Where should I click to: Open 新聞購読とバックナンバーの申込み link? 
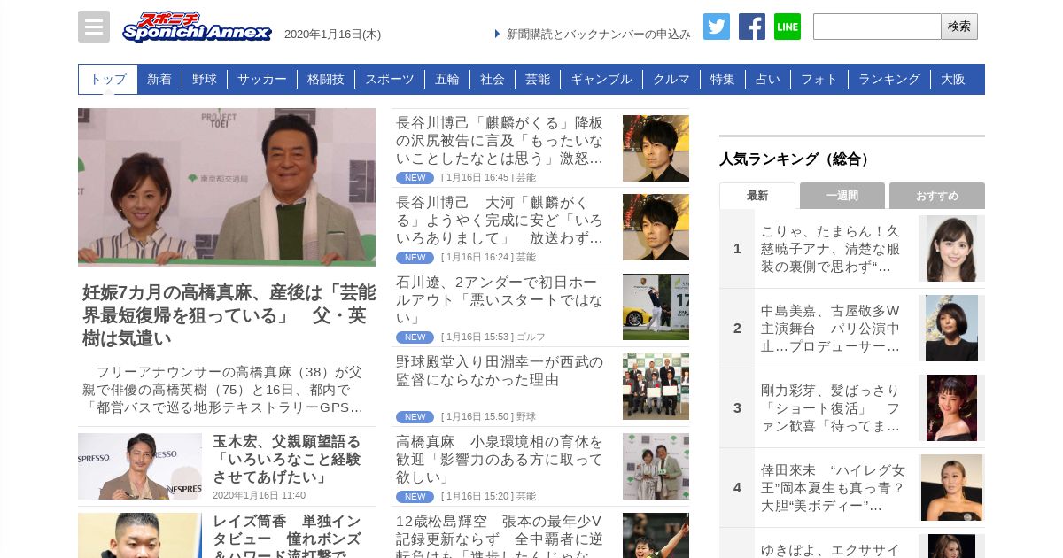click(598, 34)
